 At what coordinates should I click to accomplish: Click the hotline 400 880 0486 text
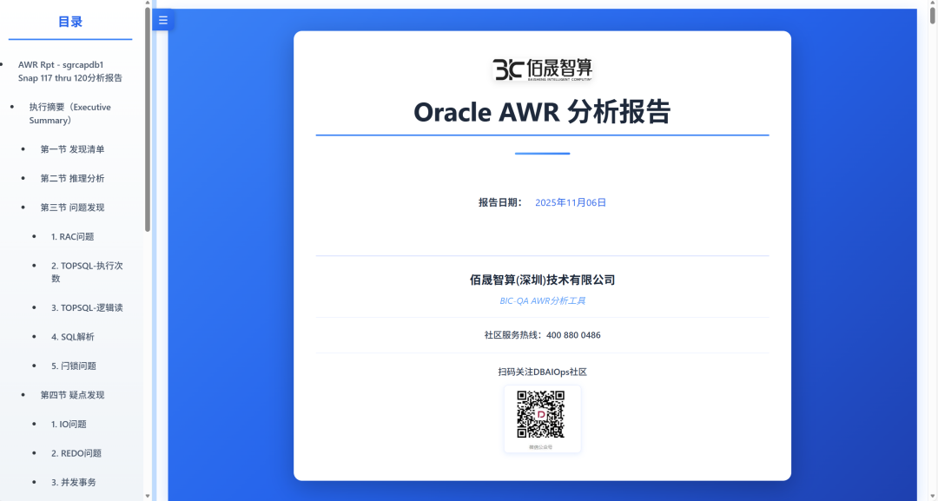coord(573,335)
